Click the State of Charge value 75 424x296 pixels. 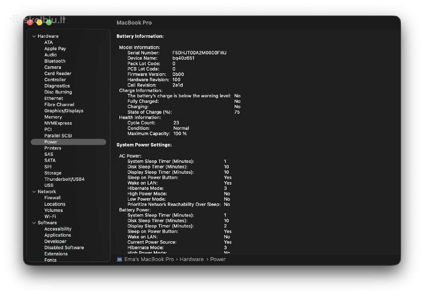tap(237, 112)
